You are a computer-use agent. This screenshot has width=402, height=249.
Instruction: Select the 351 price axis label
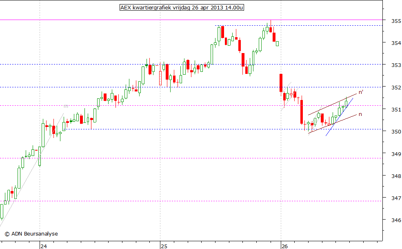click(x=396, y=109)
